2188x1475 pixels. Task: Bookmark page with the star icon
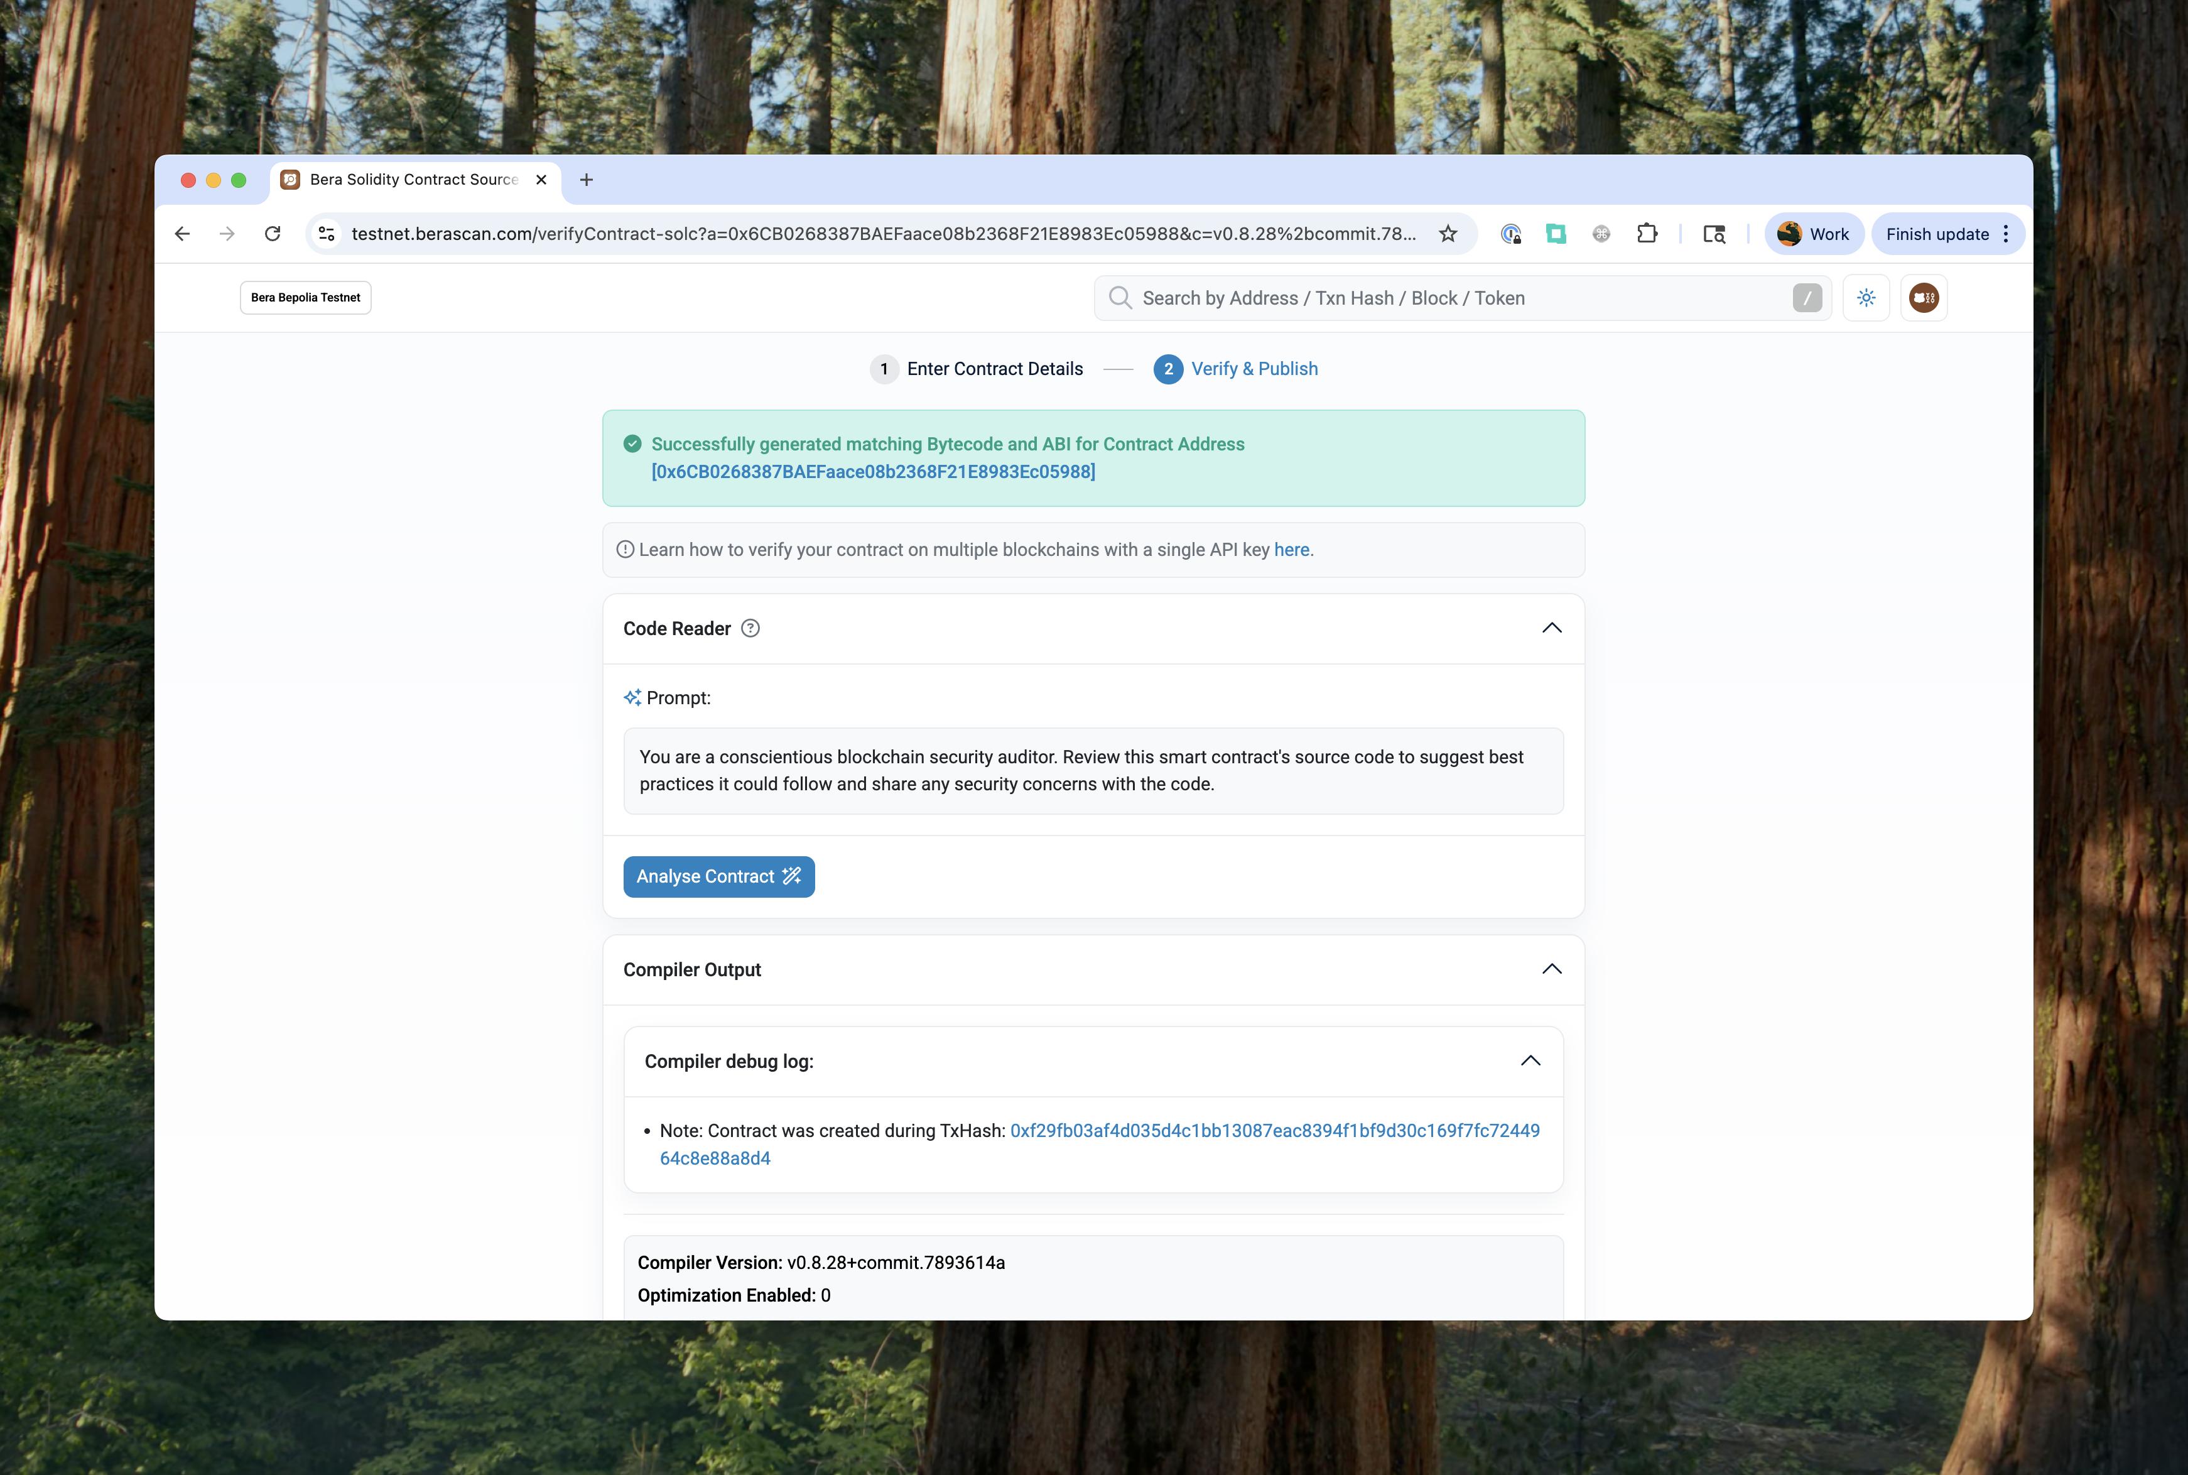[x=1447, y=234]
